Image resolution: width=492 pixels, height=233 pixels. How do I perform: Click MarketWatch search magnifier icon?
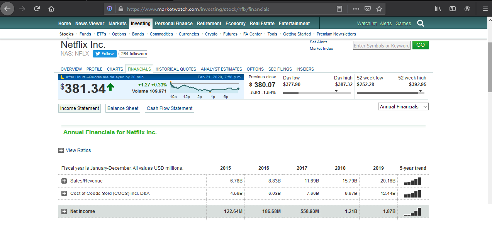click(x=421, y=24)
